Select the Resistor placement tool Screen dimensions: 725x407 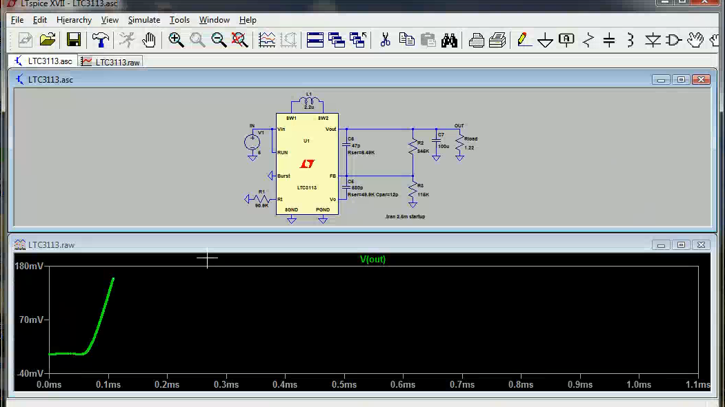click(x=588, y=40)
